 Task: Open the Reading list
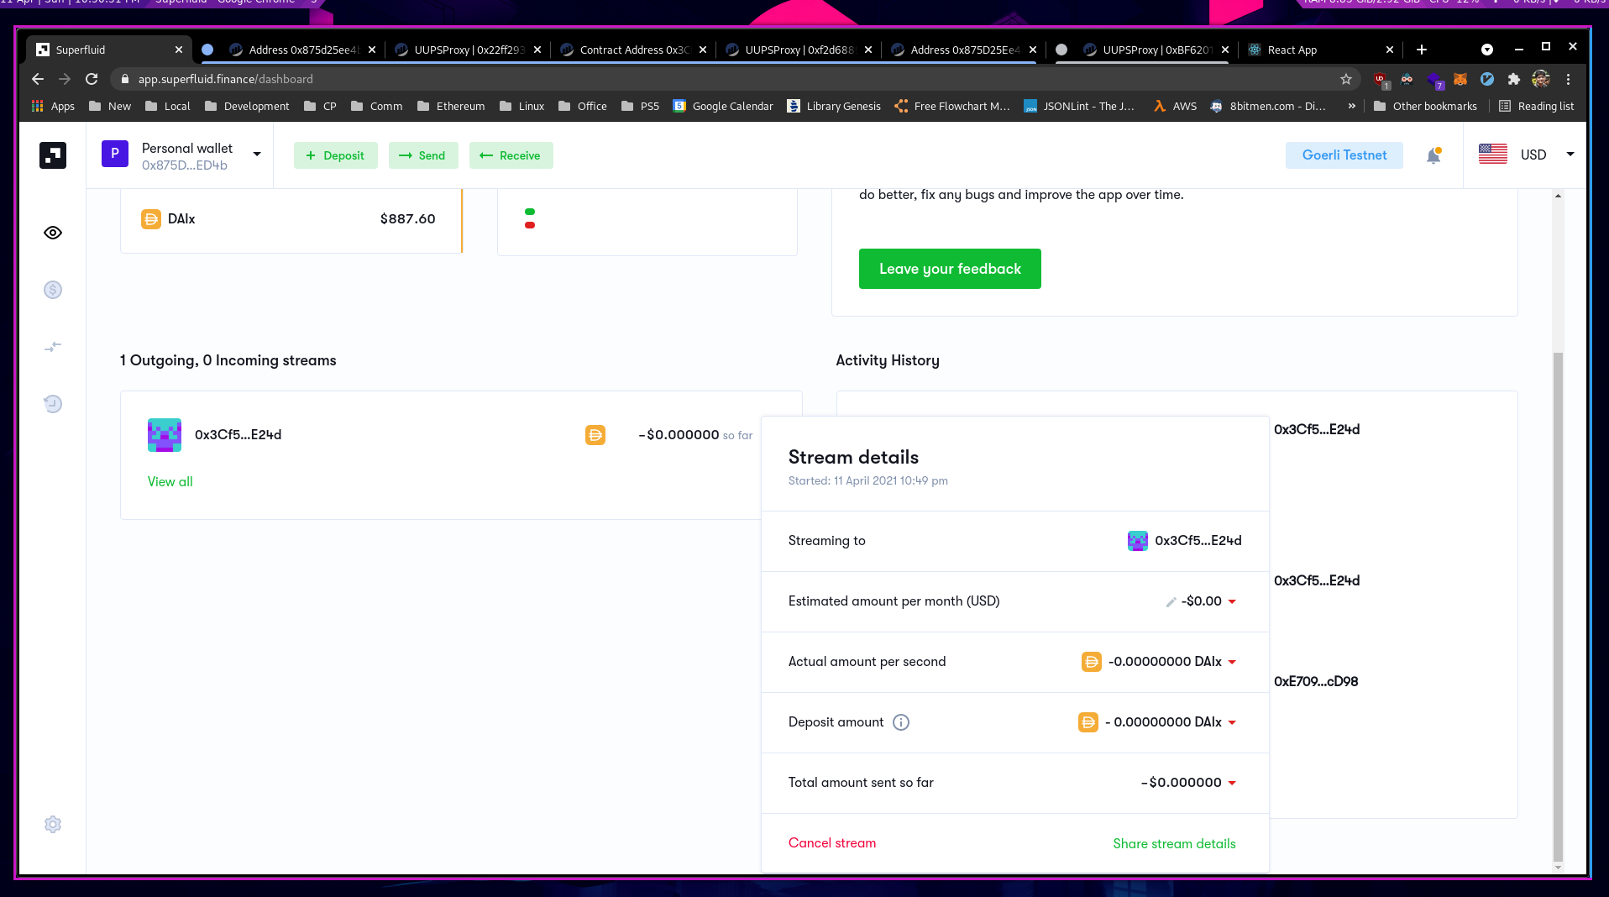[1536, 106]
